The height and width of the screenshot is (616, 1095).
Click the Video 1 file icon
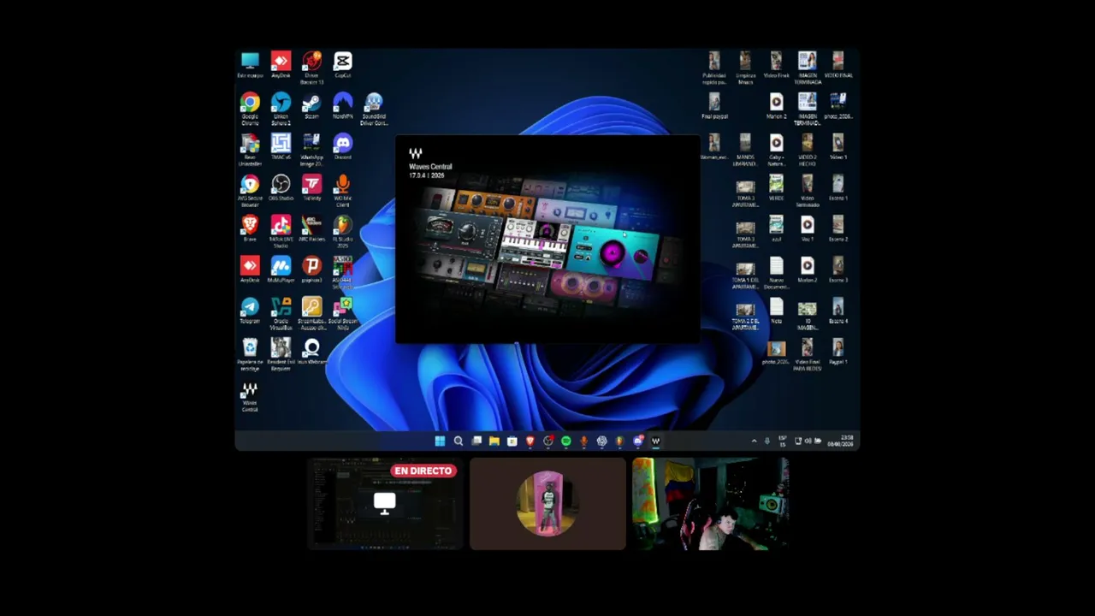click(x=838, y=147)
